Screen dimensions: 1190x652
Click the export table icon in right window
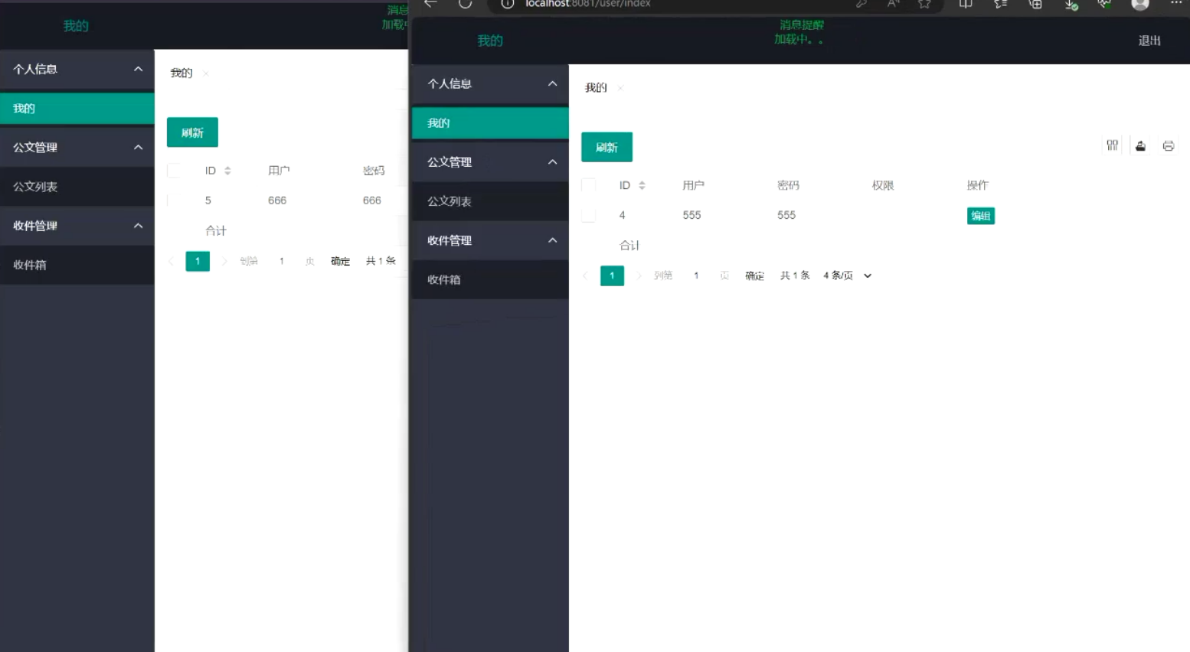pos(1140,145)
